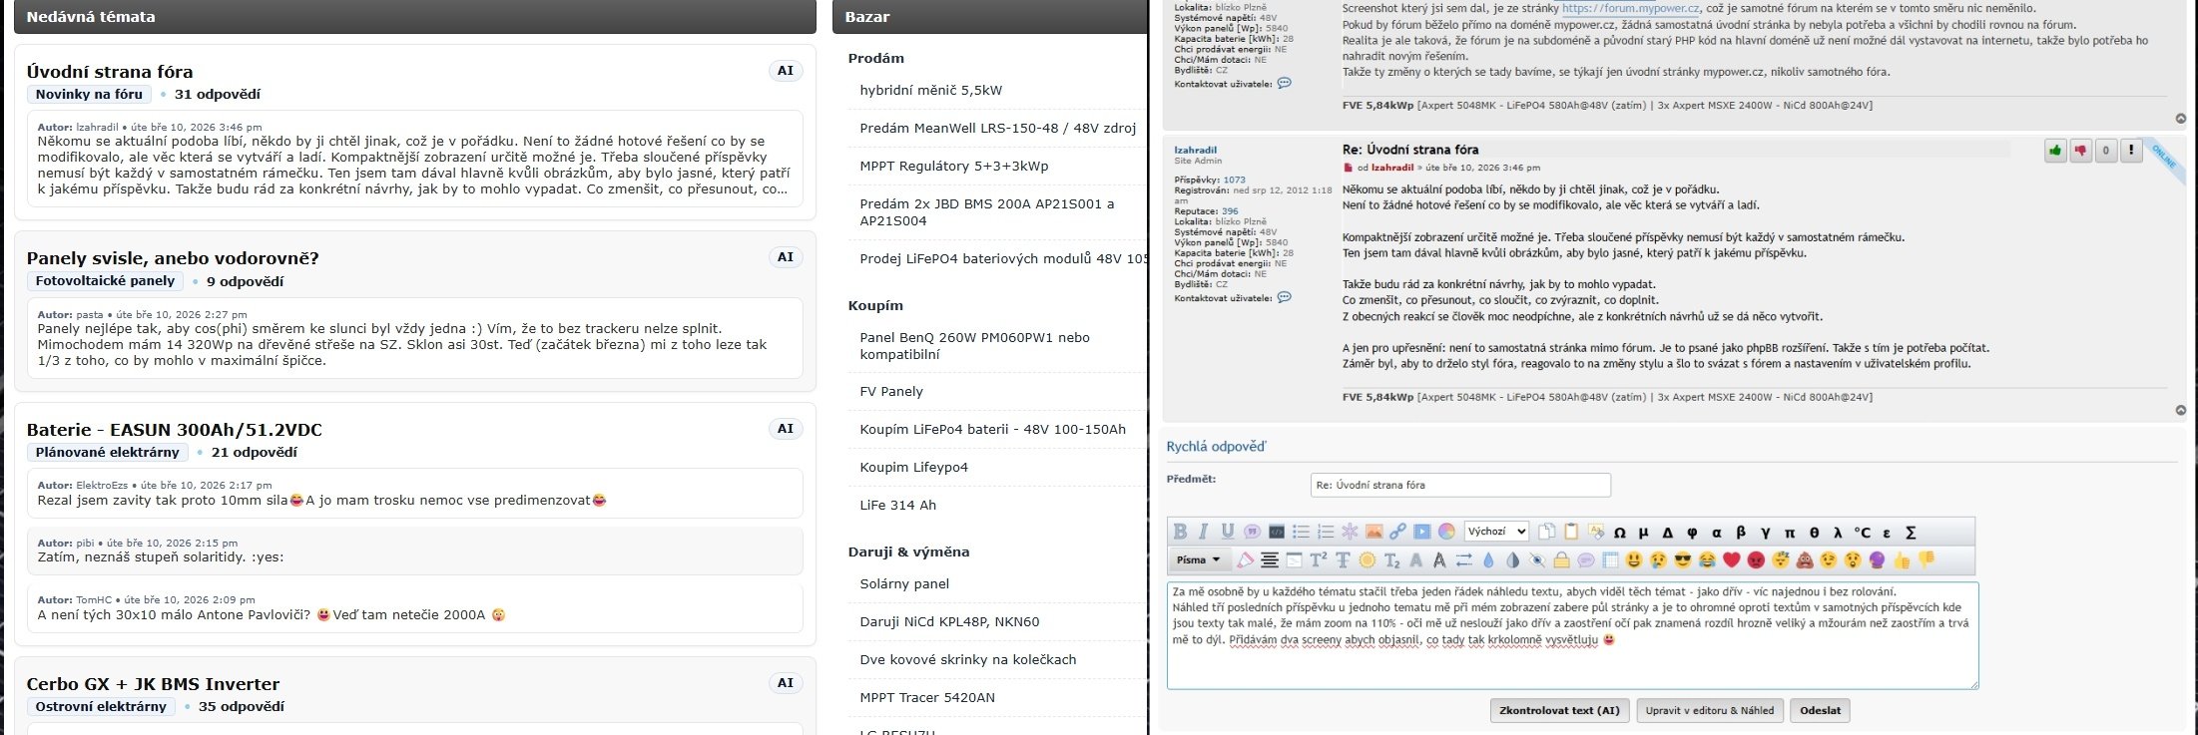Apply subscript with the T₂ icon

point(1391,560)
